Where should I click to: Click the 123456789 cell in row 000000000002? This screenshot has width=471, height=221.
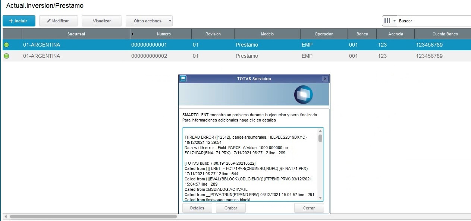click(429, 56)
